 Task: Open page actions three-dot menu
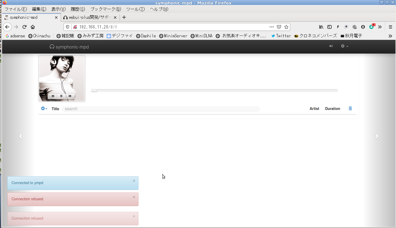tap(272, 27)
